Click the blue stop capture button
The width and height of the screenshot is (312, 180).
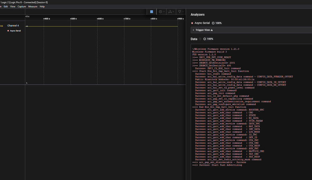pyautogui.click(x=151, y=12)
